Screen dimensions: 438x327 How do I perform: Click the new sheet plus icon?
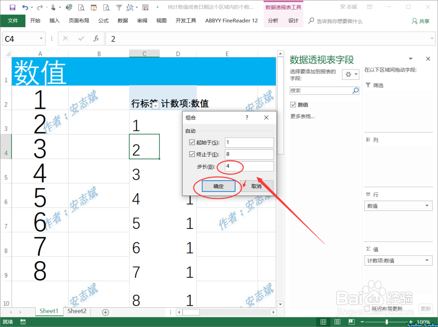pos(105,312)
